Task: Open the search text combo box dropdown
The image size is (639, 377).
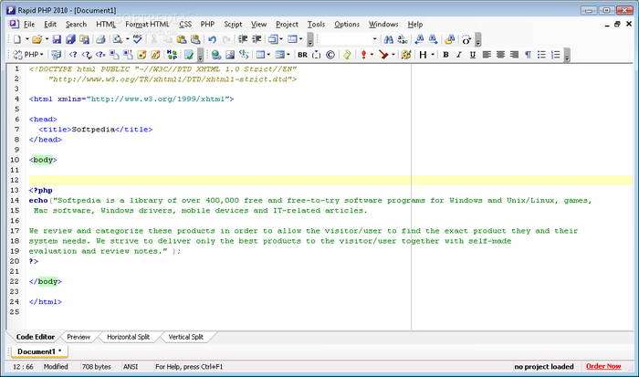Action: point(374,39)
